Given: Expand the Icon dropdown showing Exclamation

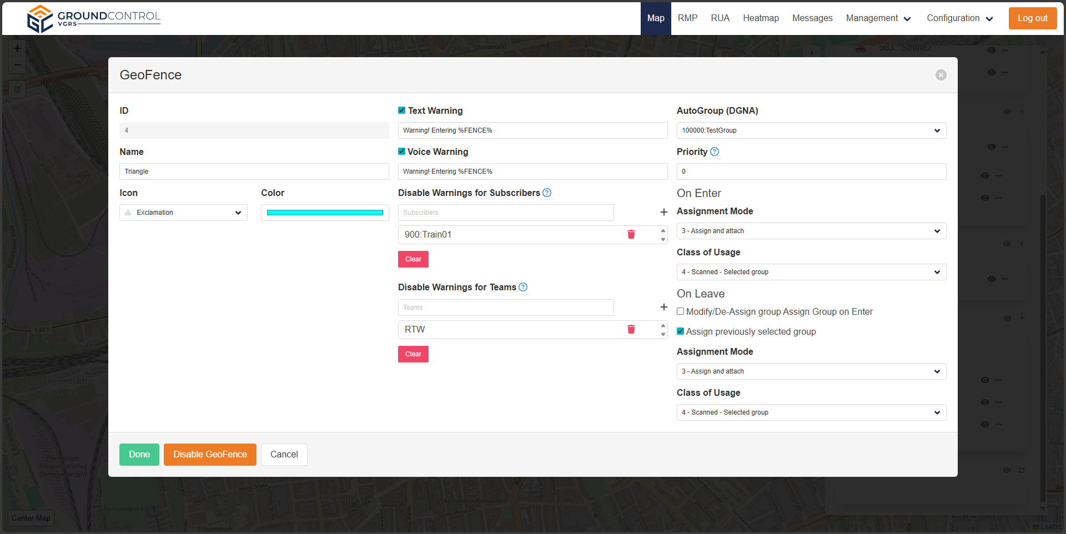Looking at the screenshot, I should [x=183, y=213].
